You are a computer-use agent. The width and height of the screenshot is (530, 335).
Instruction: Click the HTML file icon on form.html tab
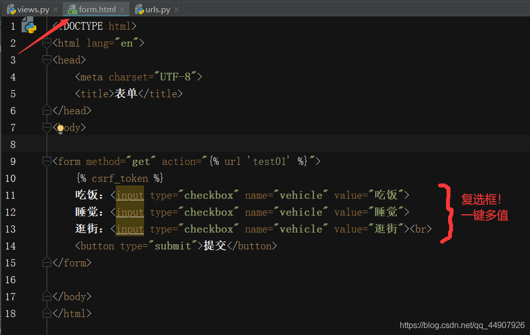click(x=72, y=10)
